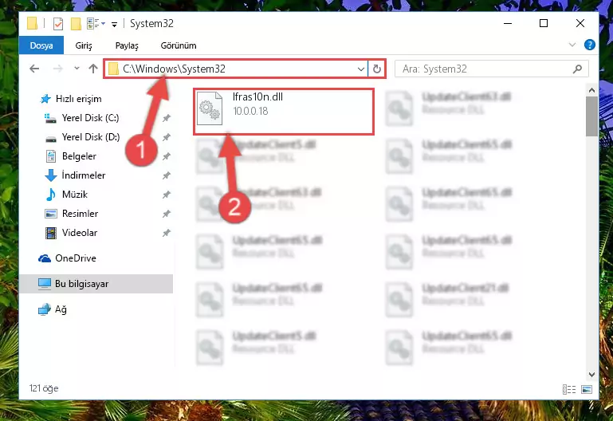Go back with the left arrow
Viewport: 613px width, 421px height.
pyautogui.click(x=34, y=69)
